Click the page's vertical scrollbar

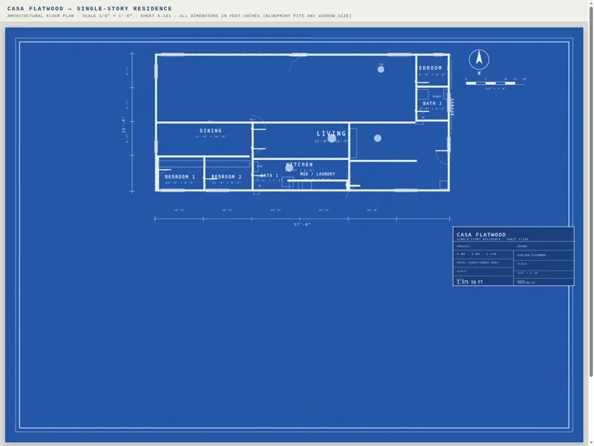coord(590,192)
